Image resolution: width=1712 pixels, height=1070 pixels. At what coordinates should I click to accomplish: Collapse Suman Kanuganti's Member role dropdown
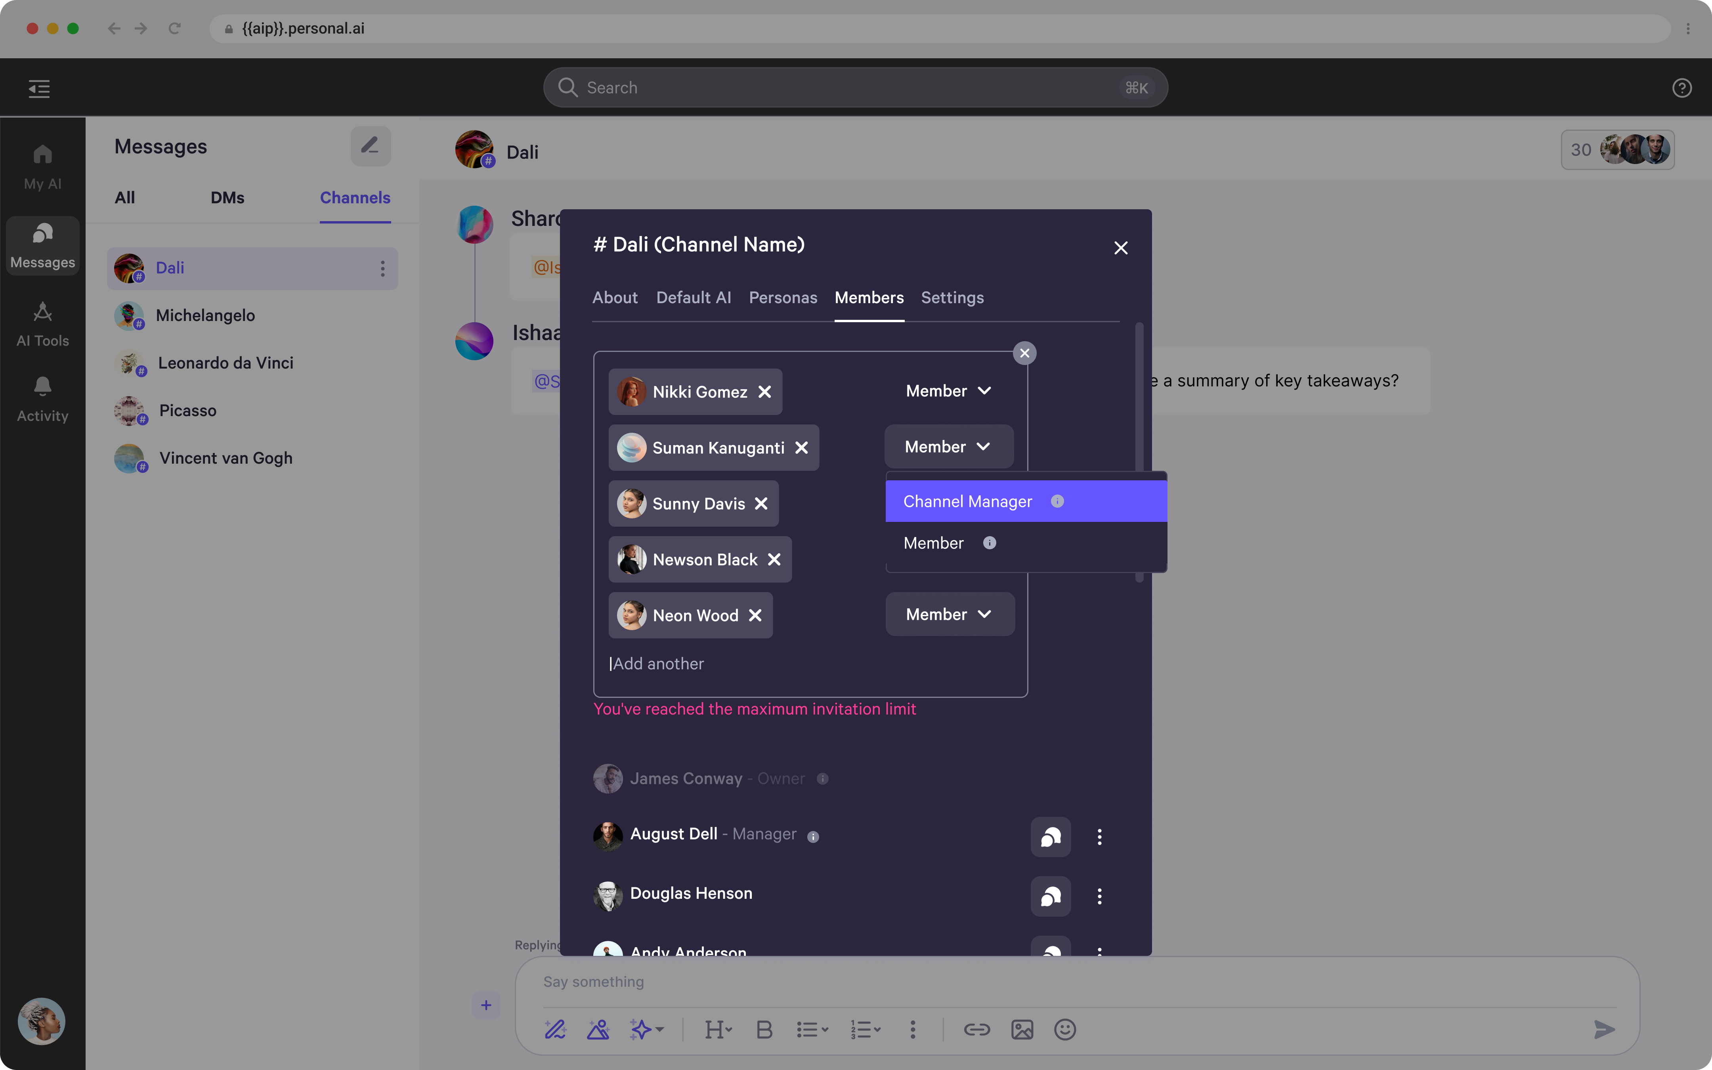coord(948,447)
